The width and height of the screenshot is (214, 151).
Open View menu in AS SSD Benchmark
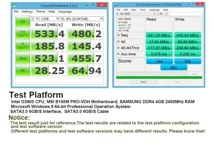pos(134,10)
